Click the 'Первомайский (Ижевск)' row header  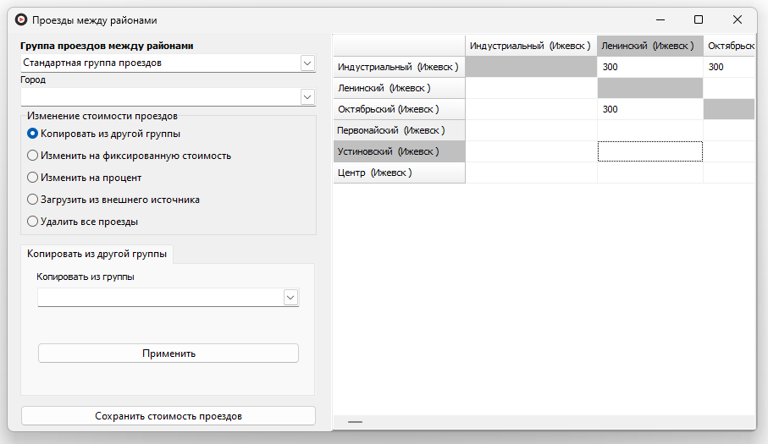[x=399, y=130]
